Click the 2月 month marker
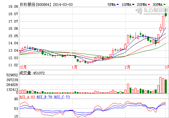 click(x=127, y=67)
